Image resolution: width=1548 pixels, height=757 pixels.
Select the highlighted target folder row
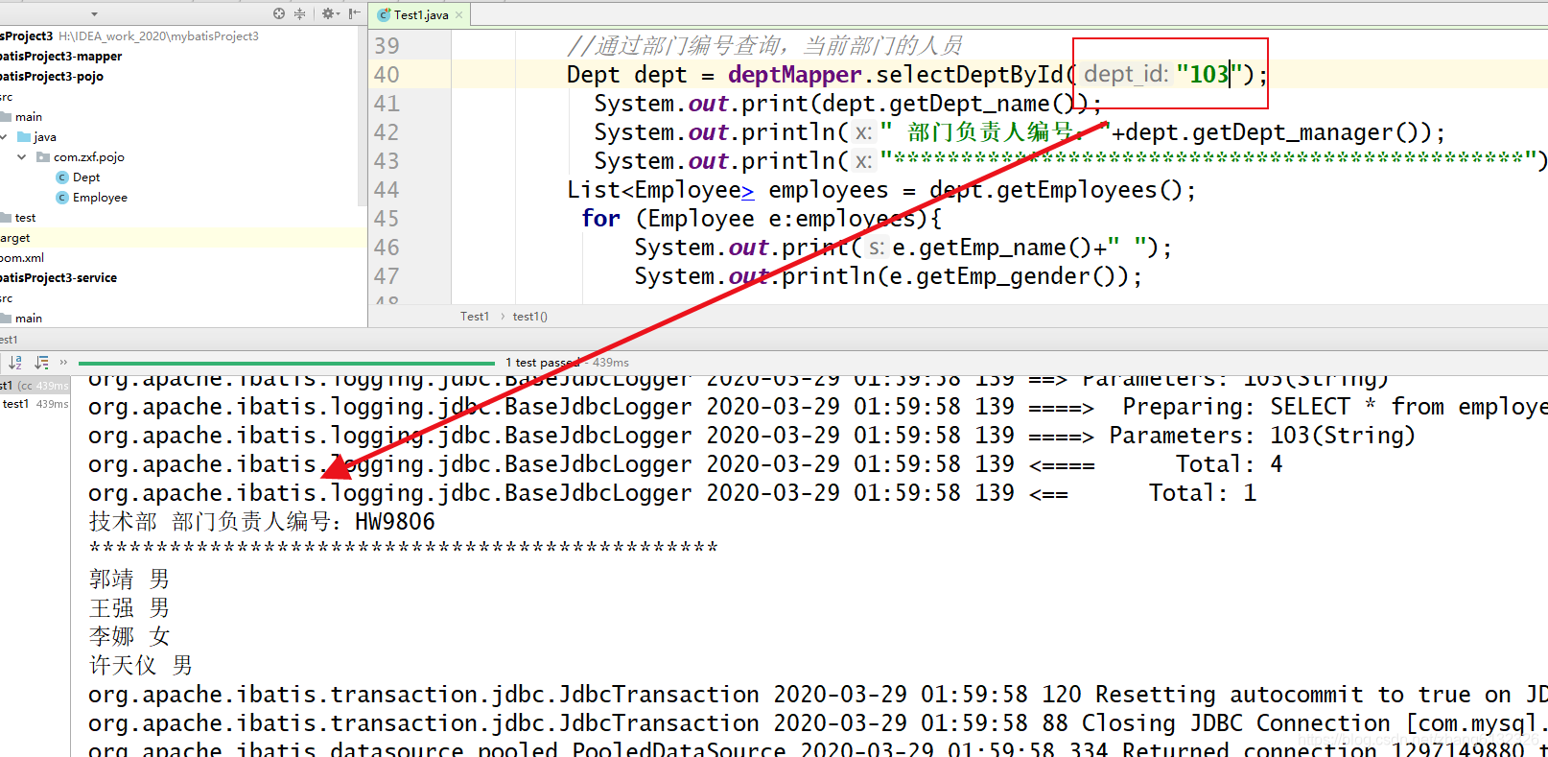182,238
